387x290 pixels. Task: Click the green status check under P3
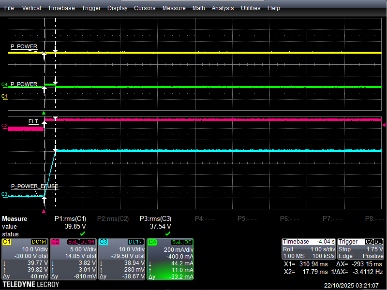click(x=168, y=233)
